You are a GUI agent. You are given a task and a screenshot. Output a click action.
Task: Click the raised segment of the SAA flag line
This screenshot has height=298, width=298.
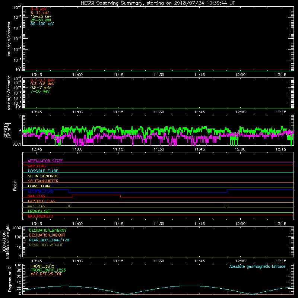click(x=96, y=195)
